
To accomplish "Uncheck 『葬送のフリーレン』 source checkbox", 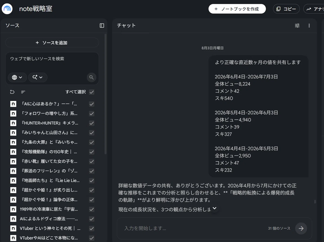I will pyautogui.click(x=92, y=171).
